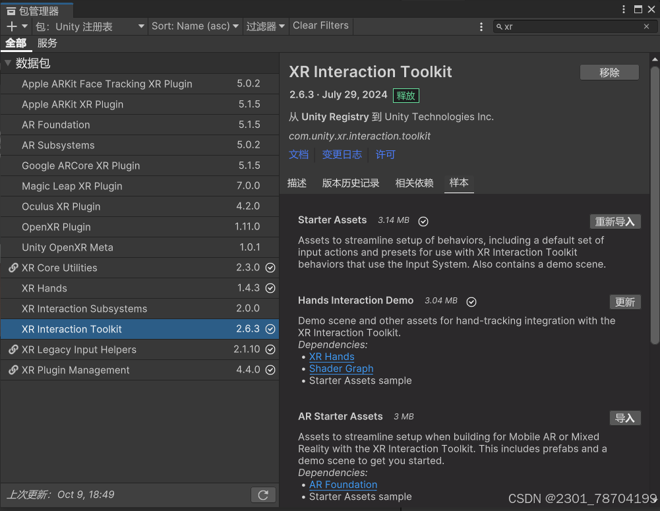Screen dimensions: 660x511
Task: Click 重新导入 for Starter Assets
Action: point(615,222)
